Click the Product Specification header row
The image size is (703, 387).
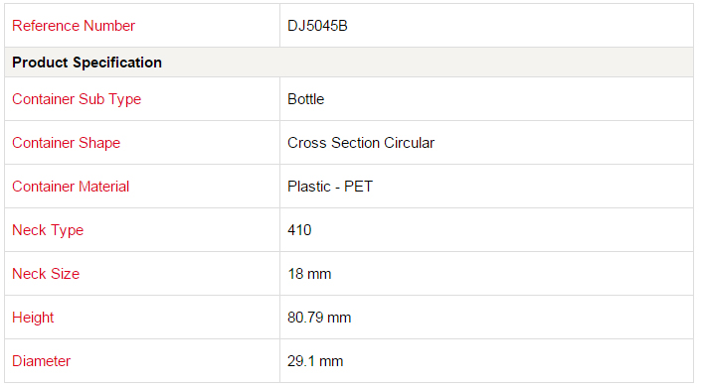[349, 63]
